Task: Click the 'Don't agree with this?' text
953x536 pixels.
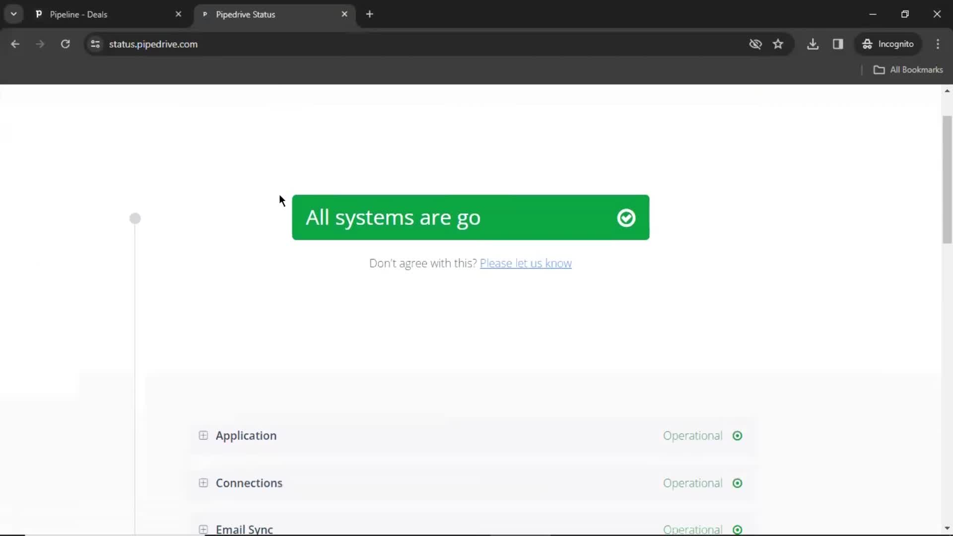Action: 423,264
